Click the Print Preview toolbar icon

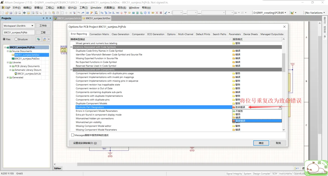[x=20, y=13]
